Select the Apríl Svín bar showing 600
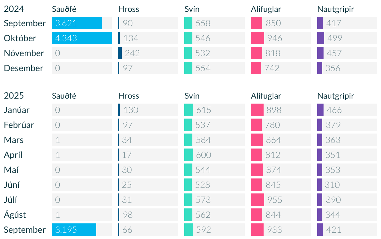 (189, 155)
